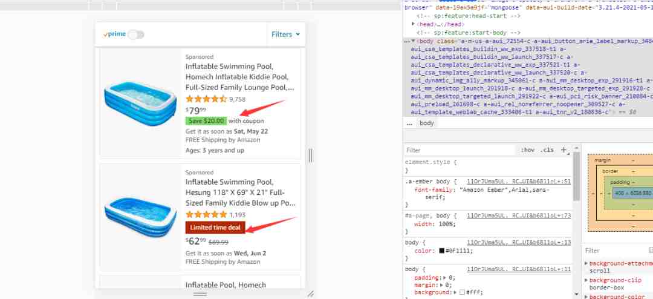Click the device viewport bottom-edge resize handle
Image resolution: width=653 pixels, height=299 pixels.
click(x=200, y=294)
